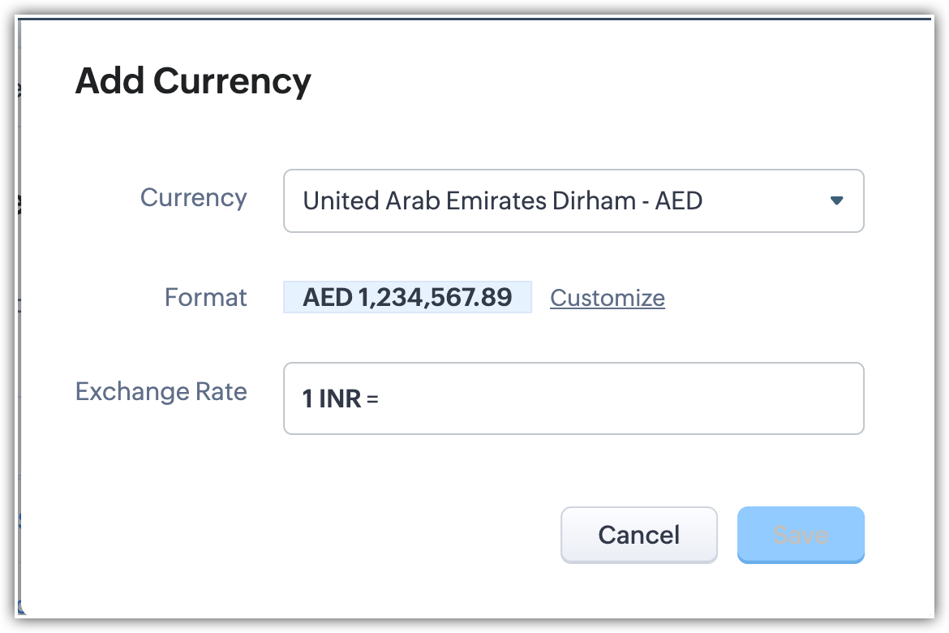The width and height of the screenshot is (949, 633).
Task: Click the word "Currency" in the dialog heading
Action: pos(232,81)
